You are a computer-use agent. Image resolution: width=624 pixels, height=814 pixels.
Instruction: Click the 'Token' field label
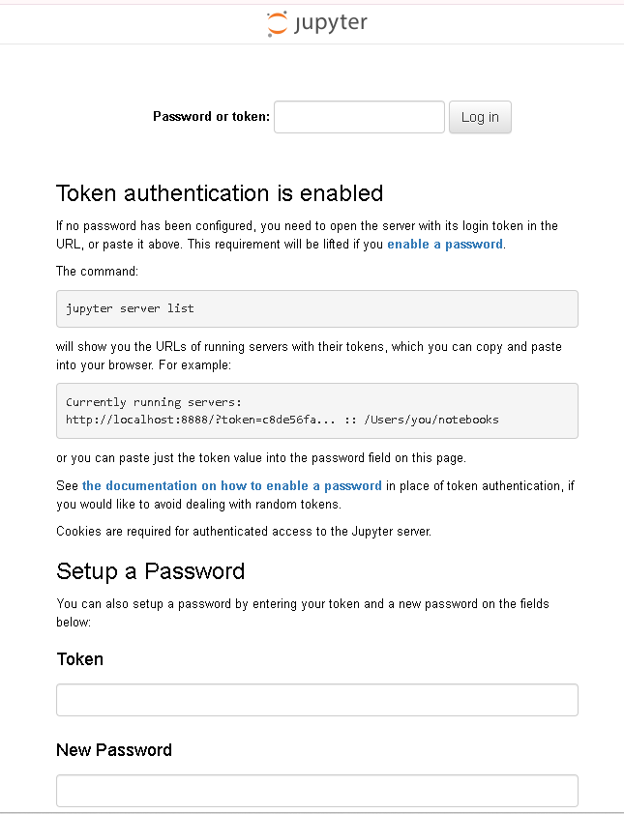click(79, 659)
